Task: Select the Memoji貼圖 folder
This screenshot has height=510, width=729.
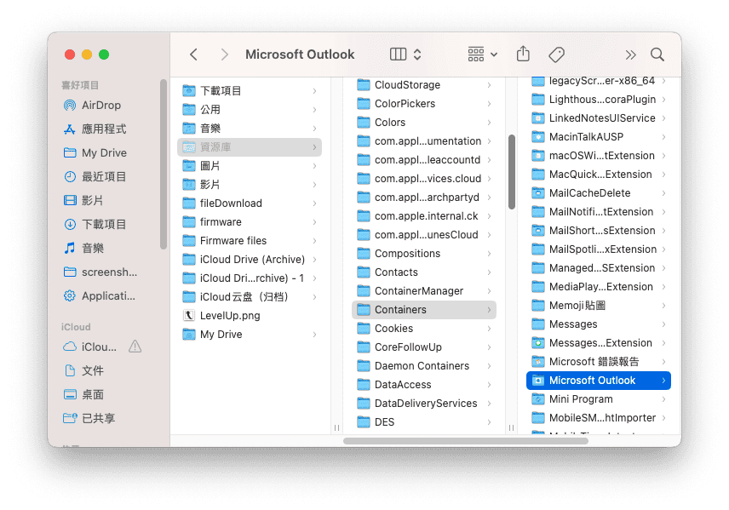Action: click(599, 306)
